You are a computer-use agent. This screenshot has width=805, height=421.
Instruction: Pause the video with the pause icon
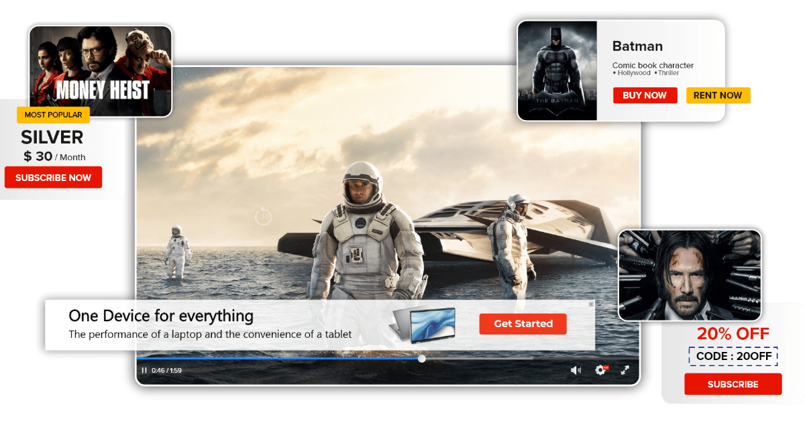pos(144,370)
